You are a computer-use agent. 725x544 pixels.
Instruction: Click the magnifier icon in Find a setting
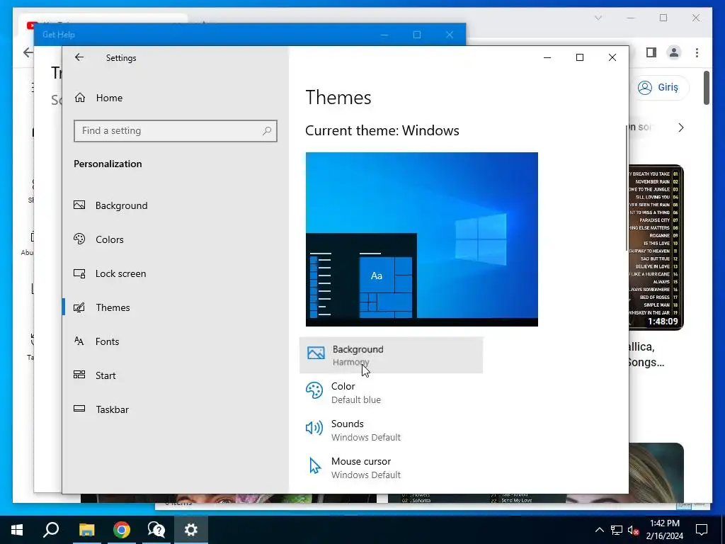click(267, 131)
